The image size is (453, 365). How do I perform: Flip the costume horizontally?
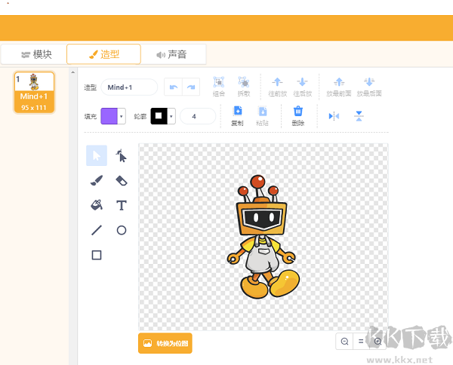pos(334,116)
